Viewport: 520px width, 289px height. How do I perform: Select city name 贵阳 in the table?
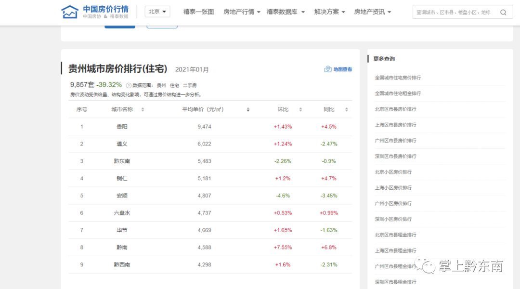click(x=122, y=126)
